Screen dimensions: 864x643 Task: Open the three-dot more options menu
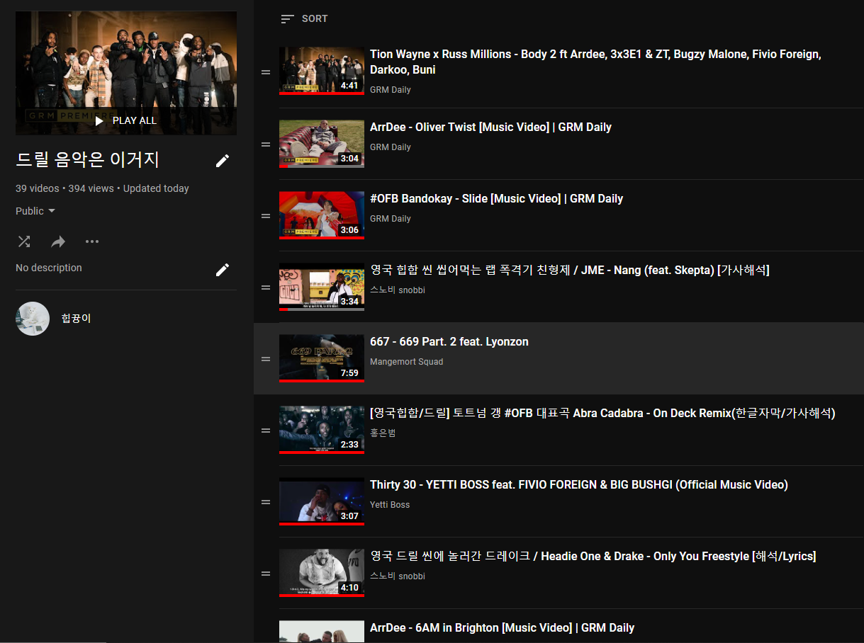[x=92, y=241]
